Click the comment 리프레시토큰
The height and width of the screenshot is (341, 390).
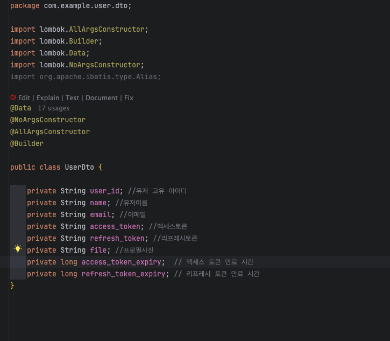[x=175, y=238]
